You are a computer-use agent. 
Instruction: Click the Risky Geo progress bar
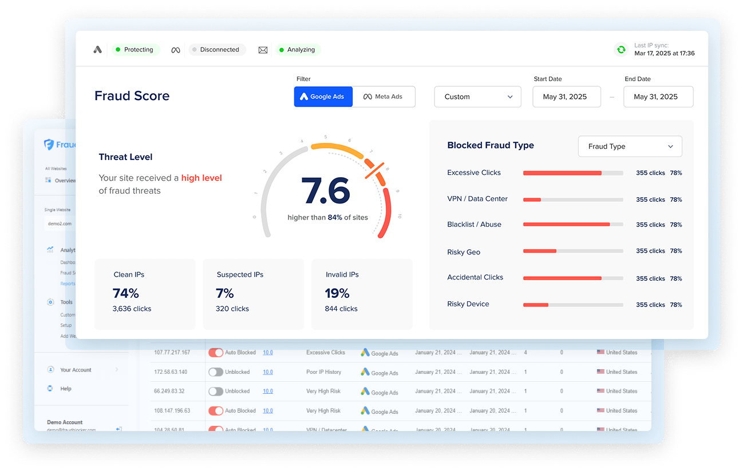click(573, 251)
